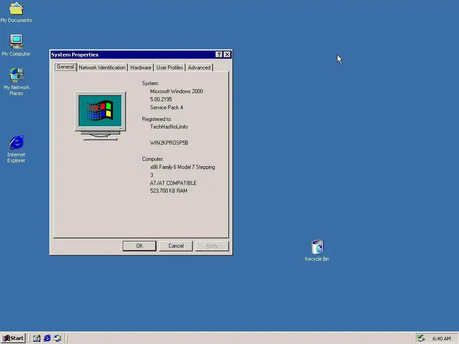Click the Windows monitor logo image
459x344 pixels.
100,116
